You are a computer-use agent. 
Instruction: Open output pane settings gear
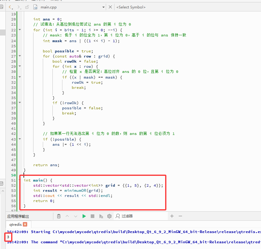point(109,216)
